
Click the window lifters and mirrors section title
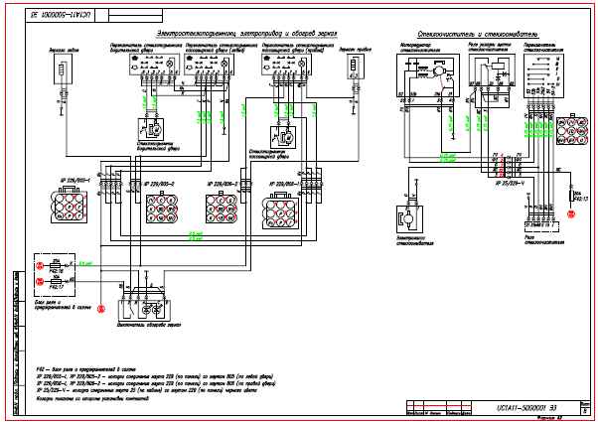pos(247,33)
